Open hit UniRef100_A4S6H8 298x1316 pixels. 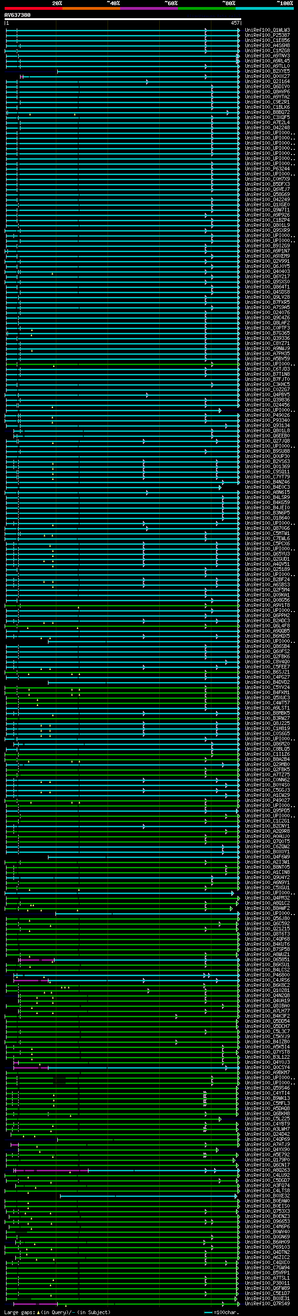click(267, 45)
